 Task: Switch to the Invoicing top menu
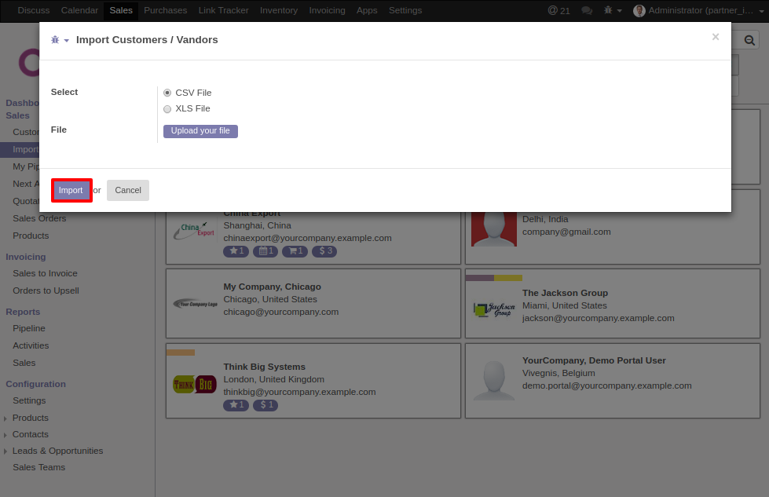click(x=327, y=10)
